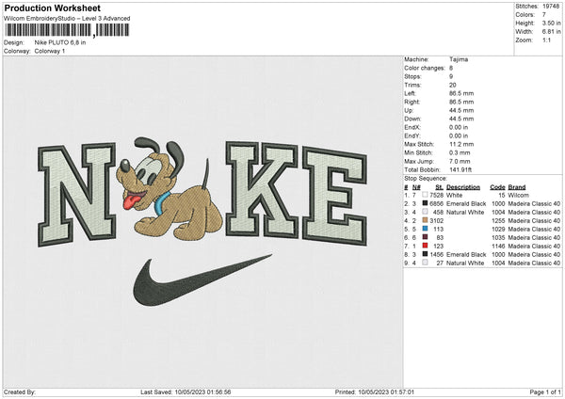The height and width of the screenshot is (399, 565).
Task: Click the letter K in the design
Action: [263, 189]
